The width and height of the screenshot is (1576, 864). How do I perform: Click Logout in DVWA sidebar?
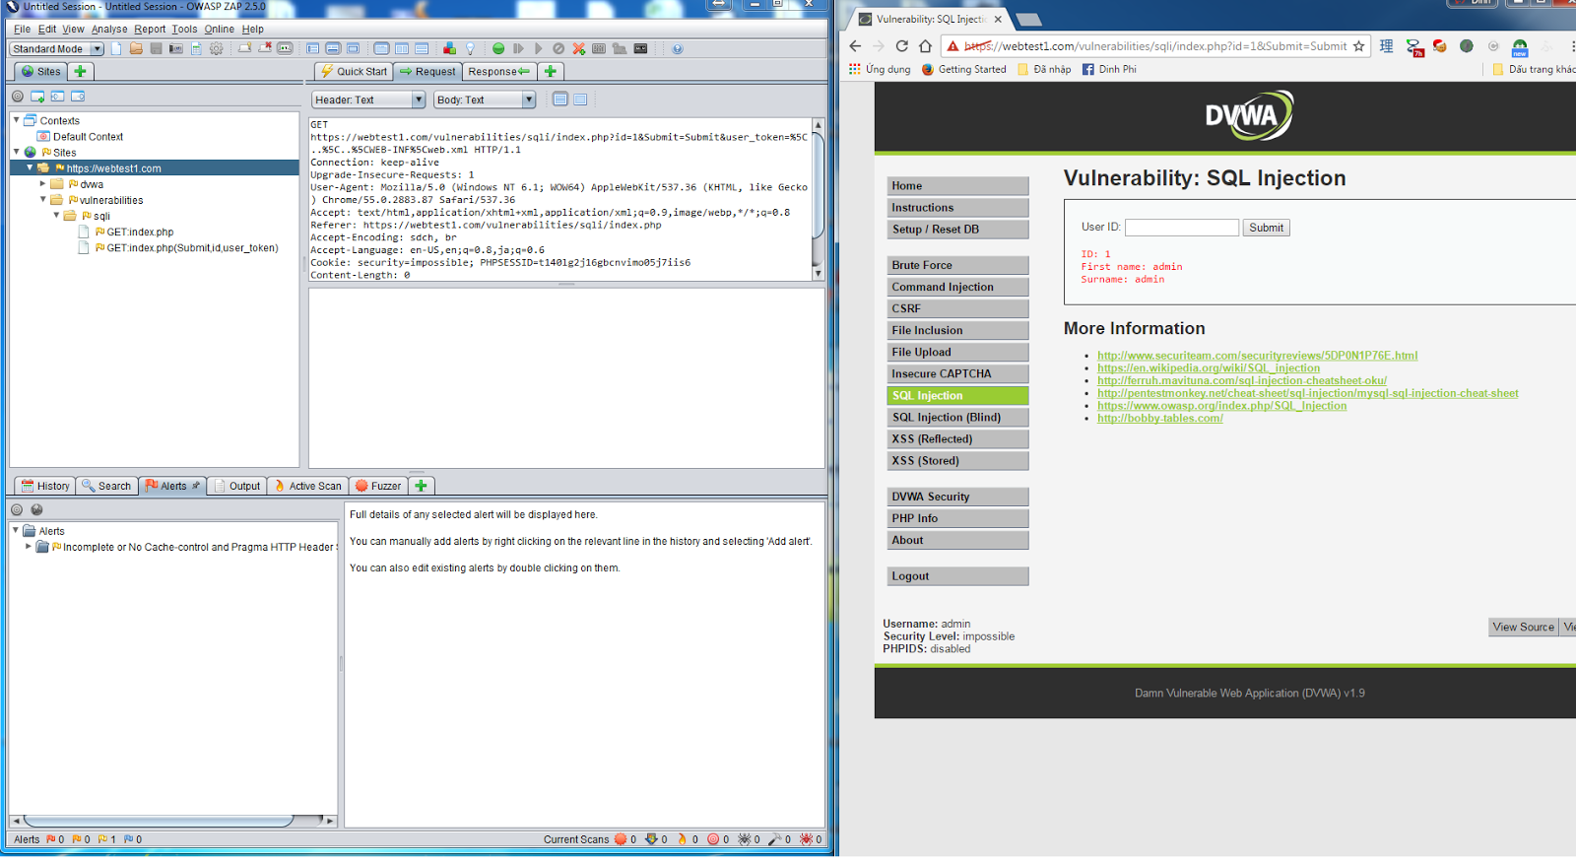point(957,576)
